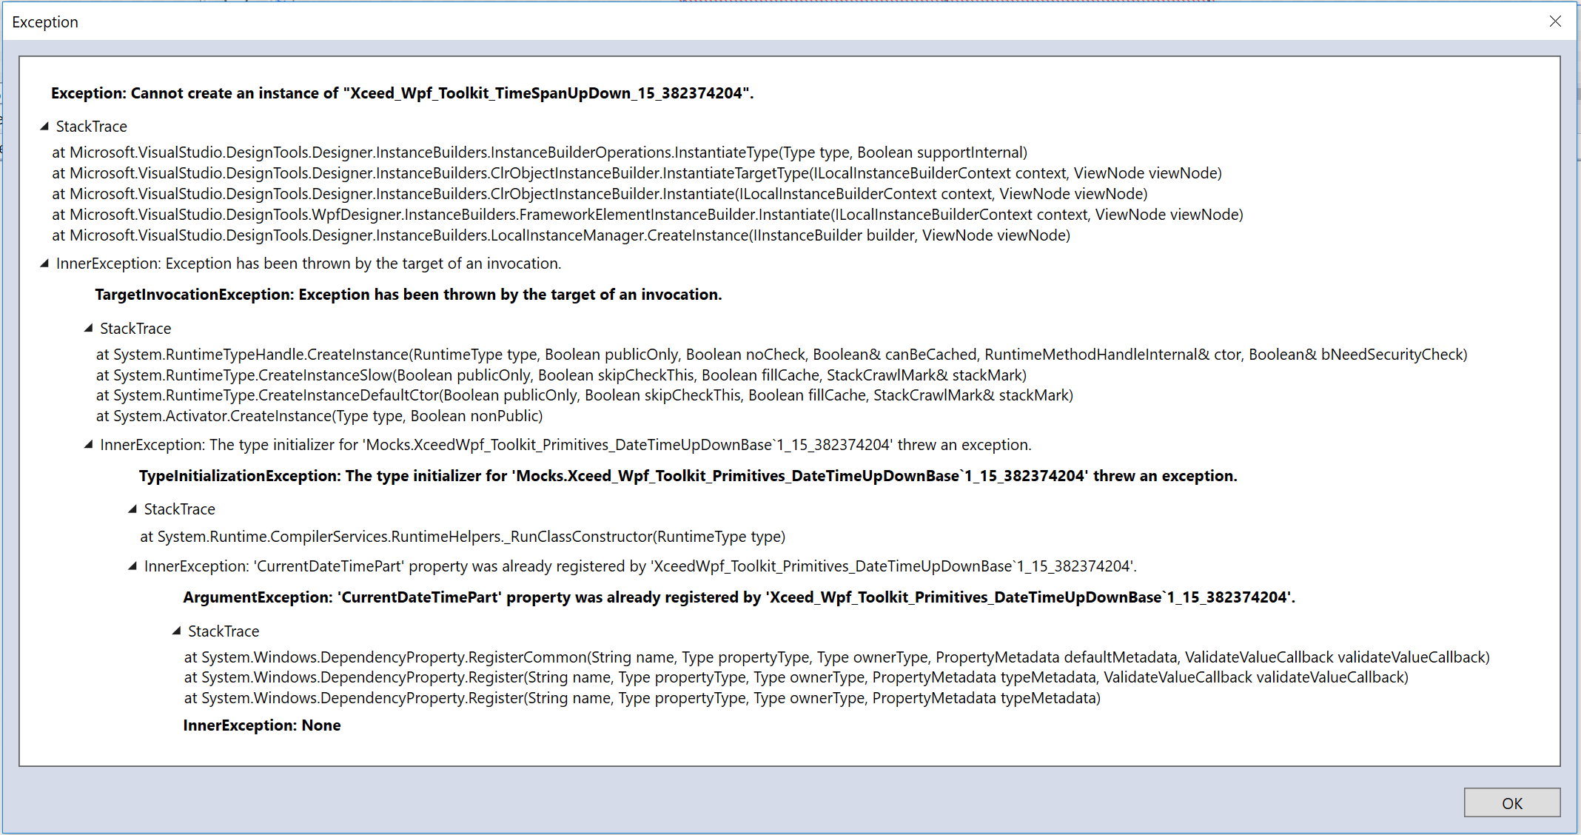
Task: Click the _RunClassConstructor stack trace line
Action: (463, 536)
